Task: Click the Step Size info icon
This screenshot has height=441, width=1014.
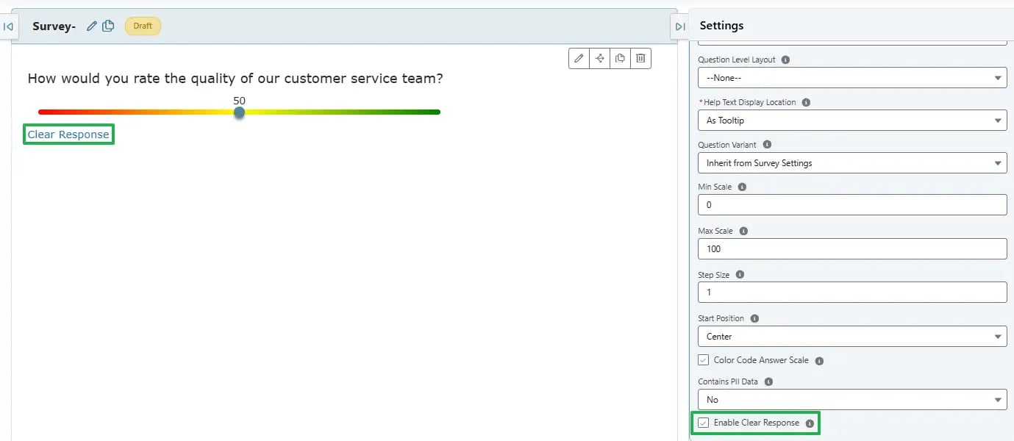Action: (740, 274)
